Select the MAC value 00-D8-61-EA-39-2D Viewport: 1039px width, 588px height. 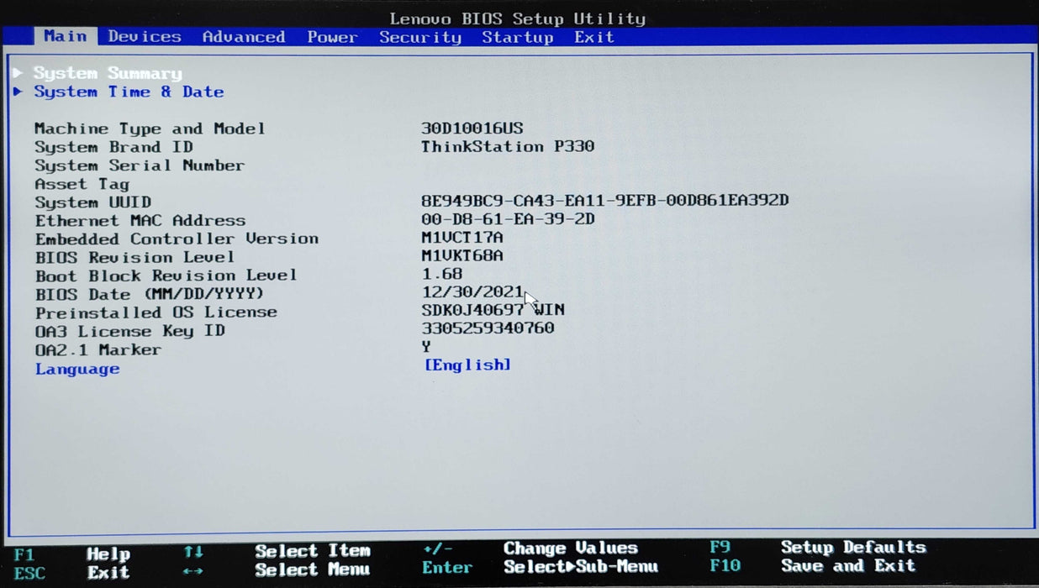(508, 218)
